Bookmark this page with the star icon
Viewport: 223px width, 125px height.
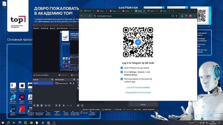click(x=177, y=16)
